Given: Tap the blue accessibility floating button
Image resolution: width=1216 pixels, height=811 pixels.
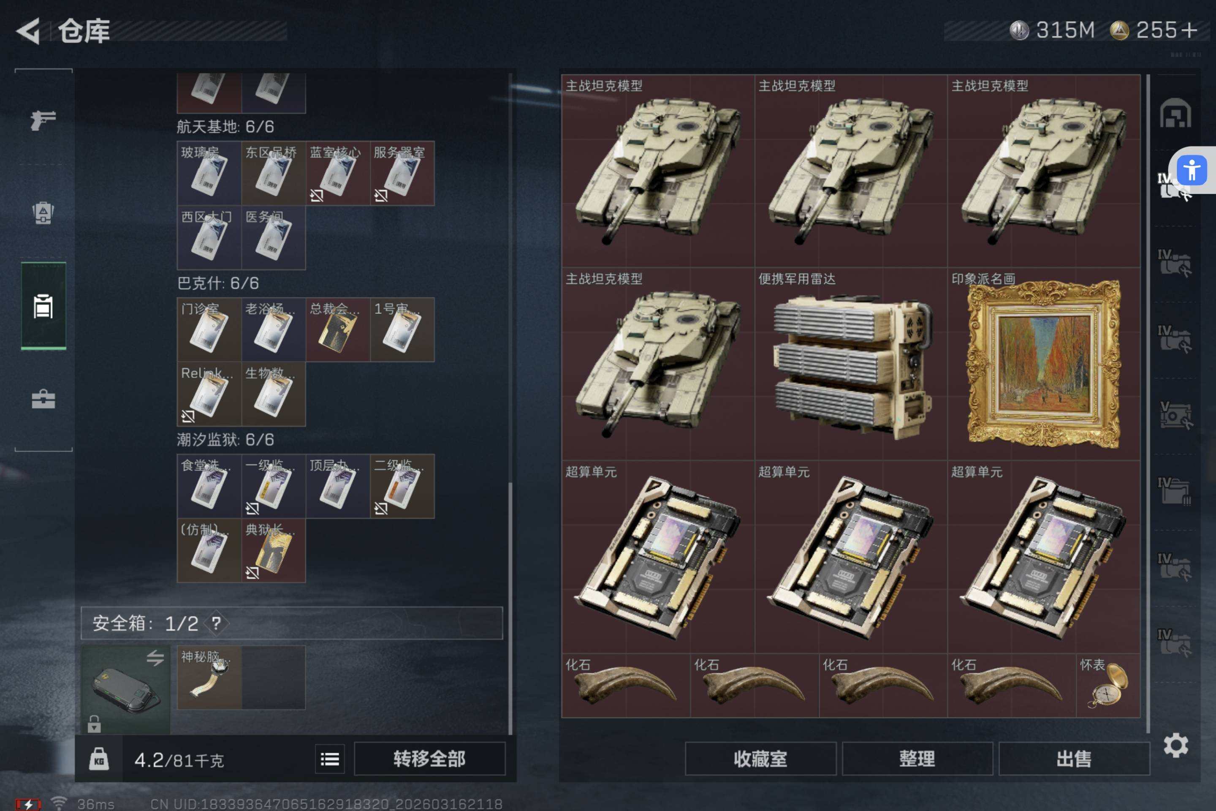Looking at the screenshot, I should coord(1192,170).
